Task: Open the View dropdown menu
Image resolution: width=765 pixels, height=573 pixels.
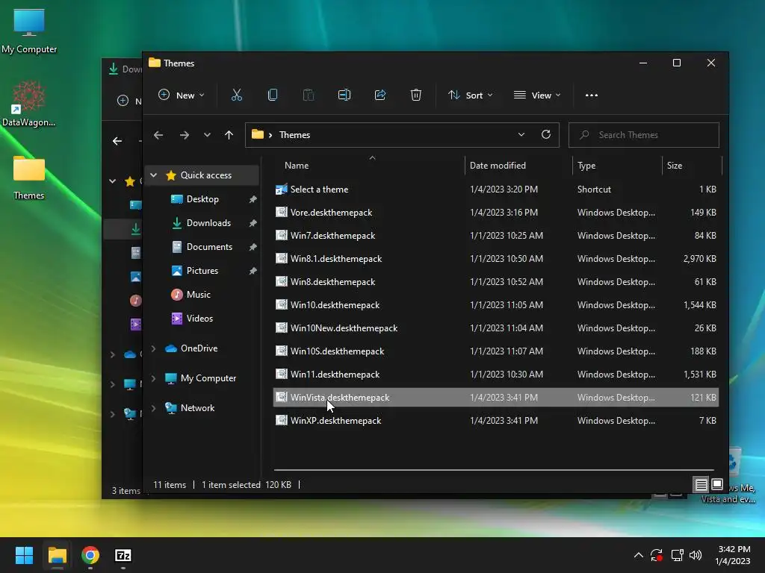Action: coord(537,95)
